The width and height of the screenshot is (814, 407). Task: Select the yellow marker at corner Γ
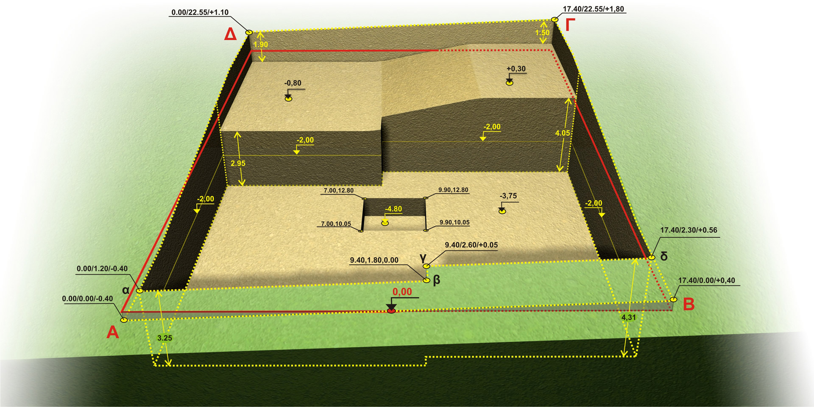click(555, 19)
